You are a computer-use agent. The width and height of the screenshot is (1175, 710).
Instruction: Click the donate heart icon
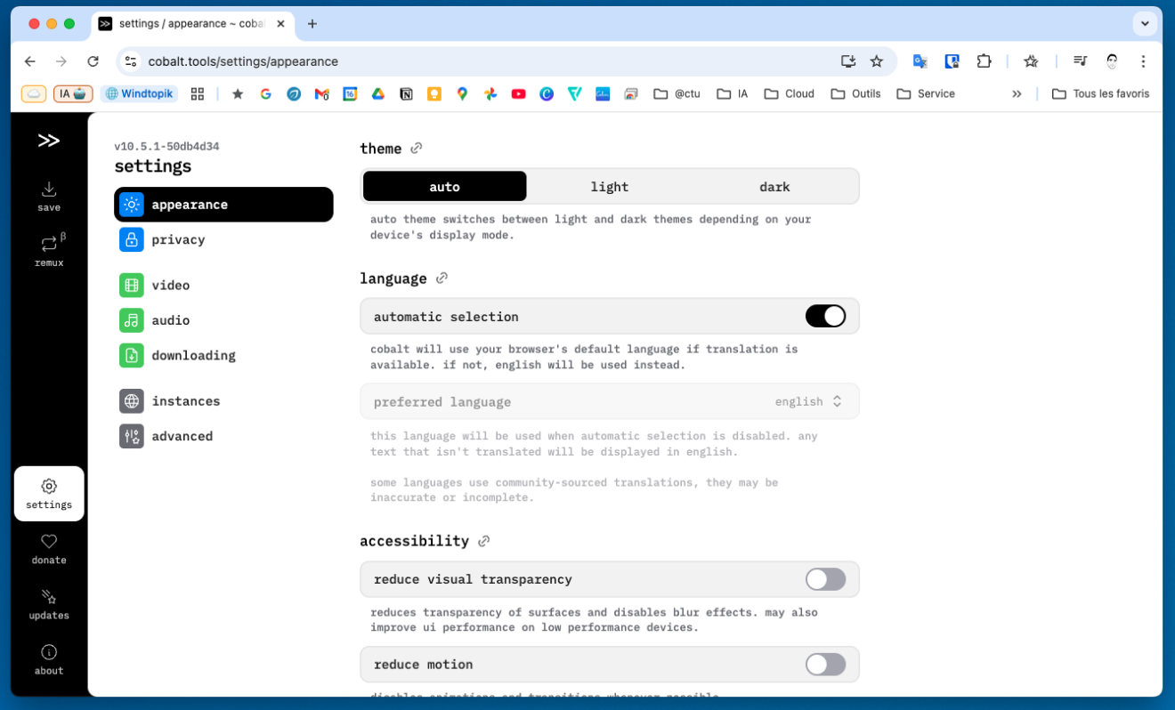tap(49, 542)
